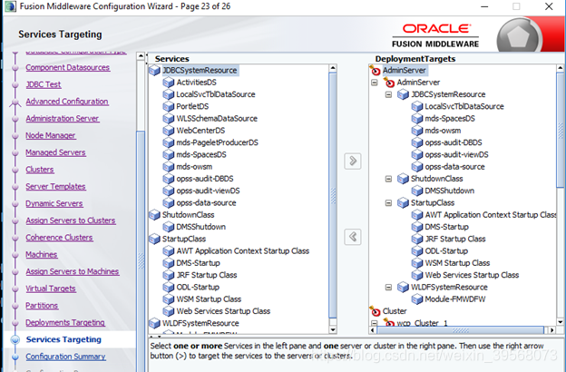The height and width of the screenshot is (372, 566).
Task: Click ODL-Startup cube icon in Services pane
Action: tap(169, 287)
